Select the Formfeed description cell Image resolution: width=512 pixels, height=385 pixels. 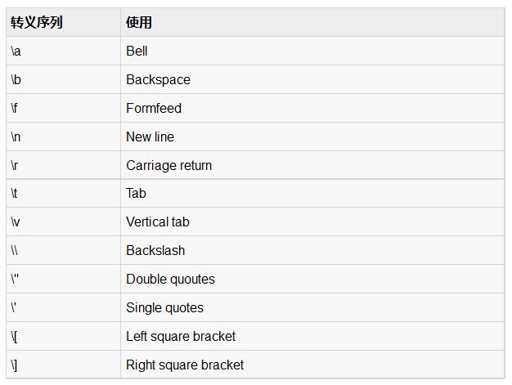(154, 108)
